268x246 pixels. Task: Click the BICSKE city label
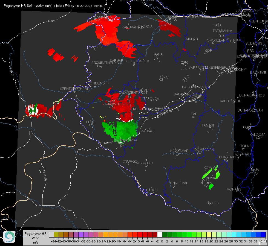tap(238, 40)
